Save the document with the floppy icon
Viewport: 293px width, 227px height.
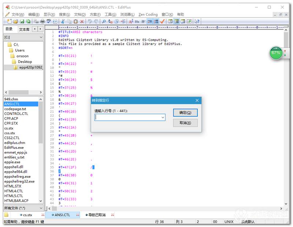click(x=22, y=22)
